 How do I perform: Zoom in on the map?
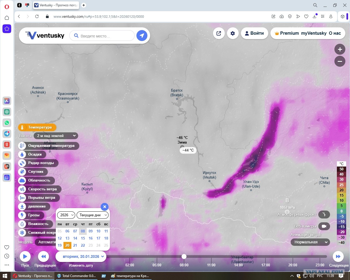click(340, 49)
